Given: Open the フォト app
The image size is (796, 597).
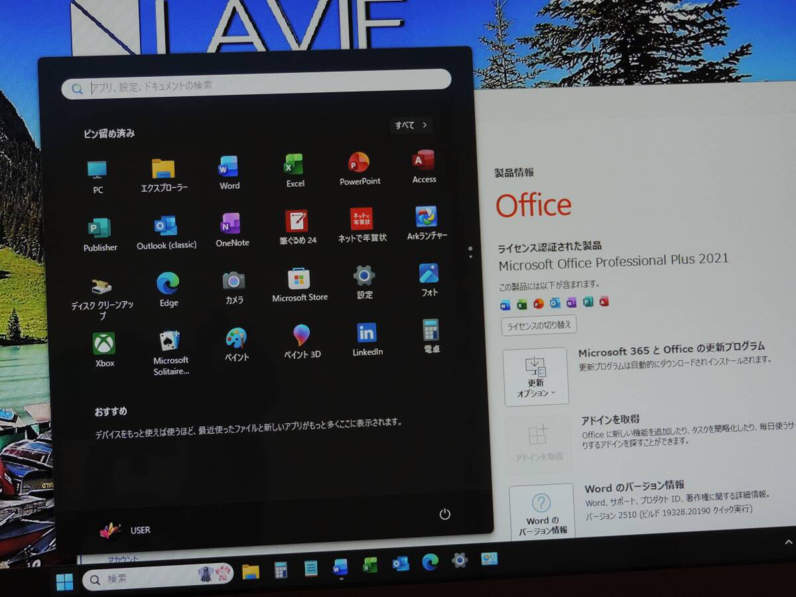Looking at the screenshot, I should click(x=429, y=279).
